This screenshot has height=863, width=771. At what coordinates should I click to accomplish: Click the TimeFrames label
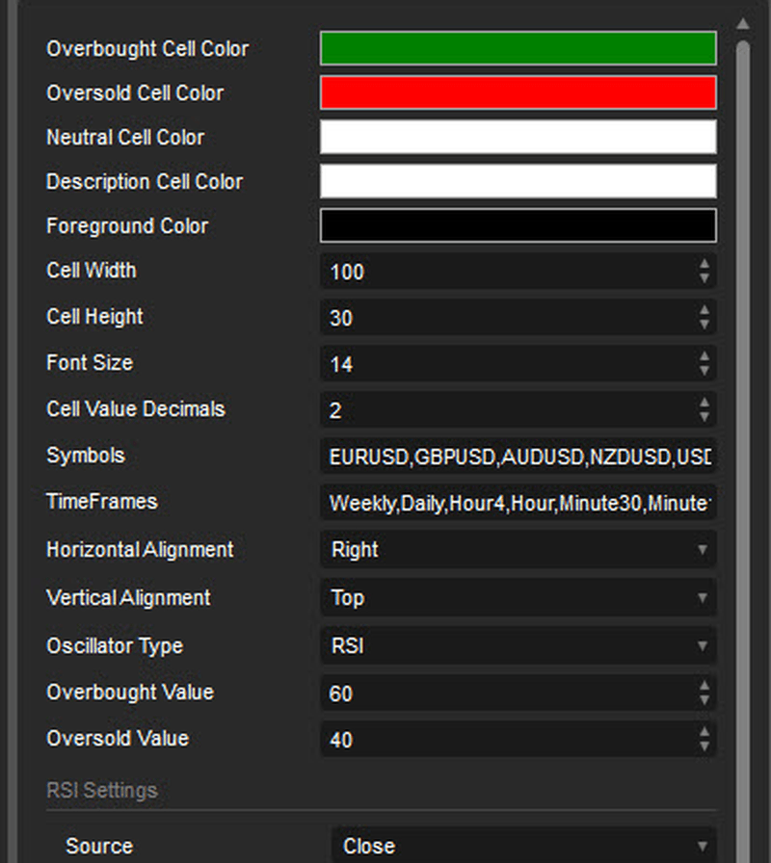pos(102,502)
